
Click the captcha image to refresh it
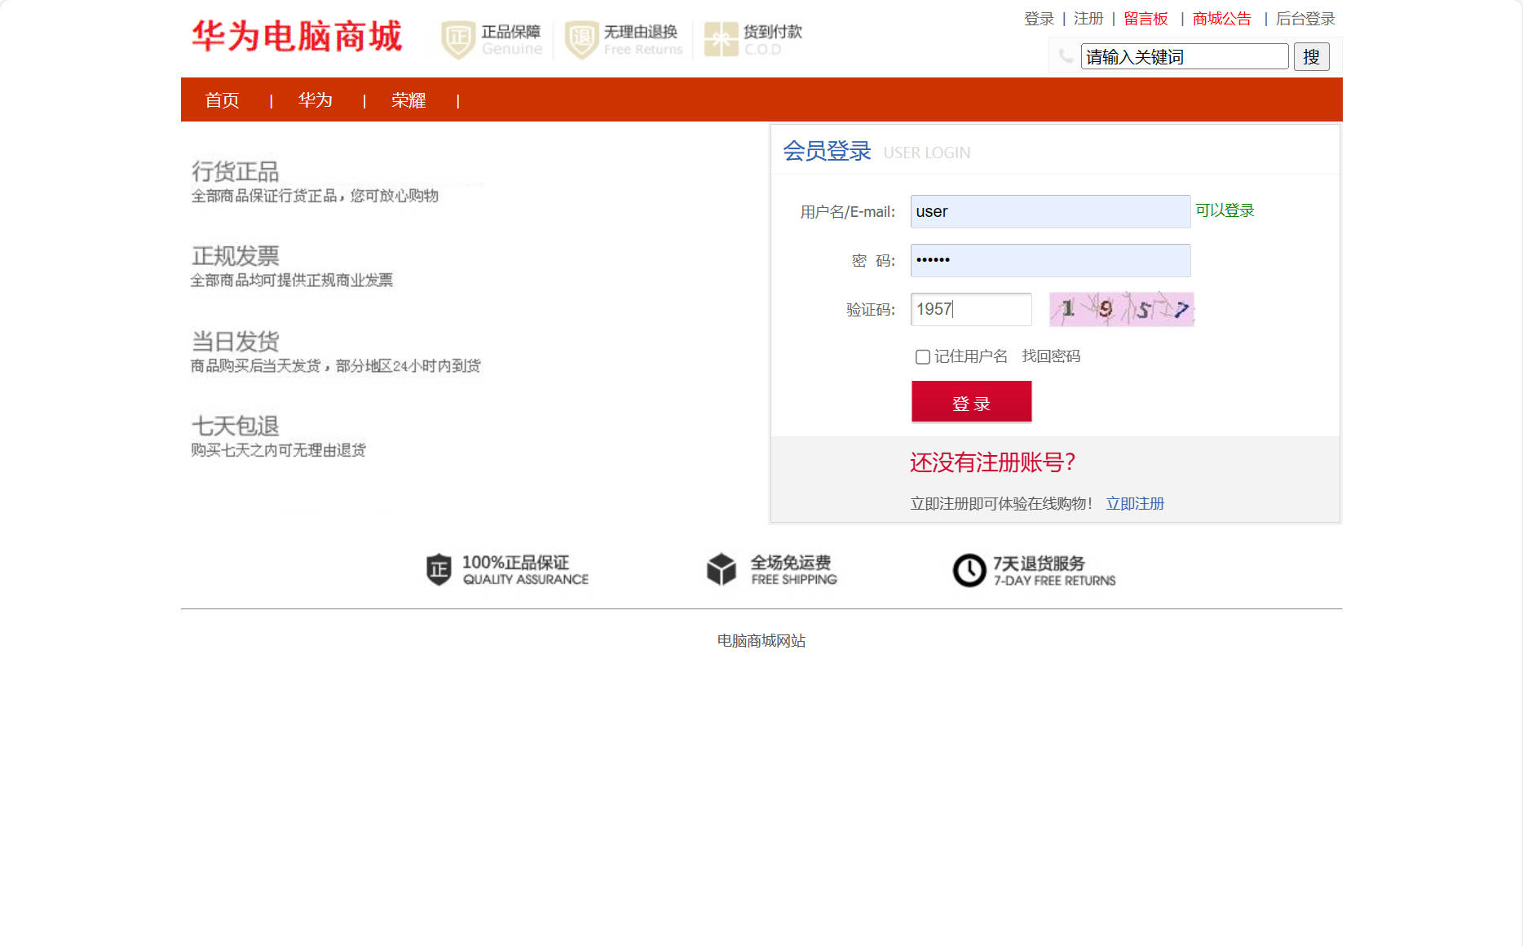click(1120, 309)
